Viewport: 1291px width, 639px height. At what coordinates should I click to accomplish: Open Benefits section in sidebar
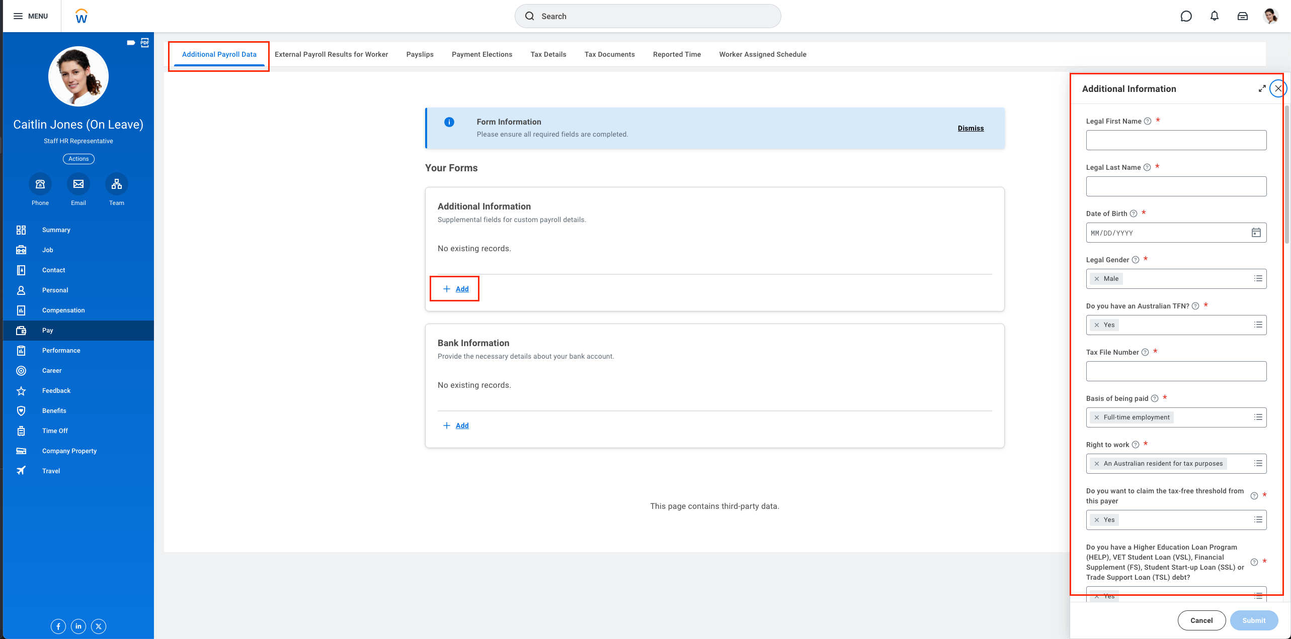click(x=78, y=410)
